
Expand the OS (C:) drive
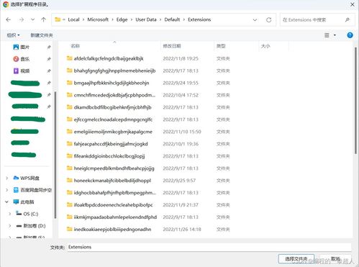point(10,214)
